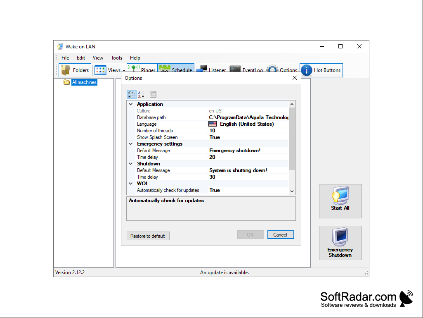Select the Language value English (United States)

pos(248,124)
